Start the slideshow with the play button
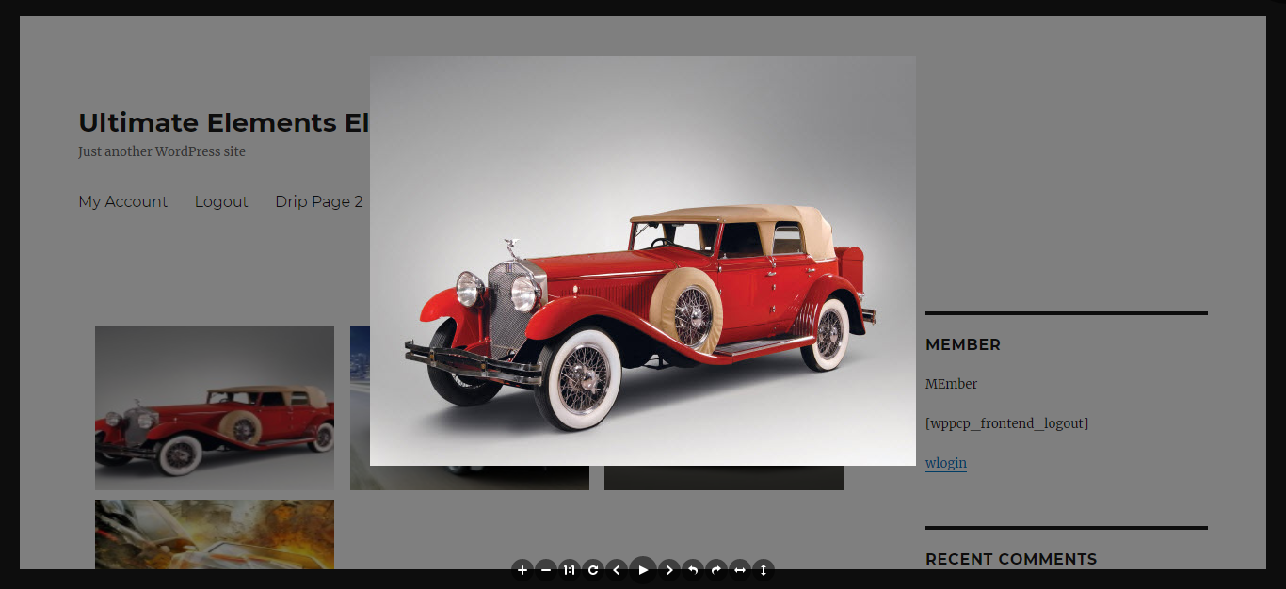 643,570
